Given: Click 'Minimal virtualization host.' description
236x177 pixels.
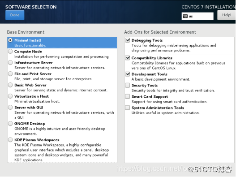Looking at the screenshot, I should (x=37, y=101).
